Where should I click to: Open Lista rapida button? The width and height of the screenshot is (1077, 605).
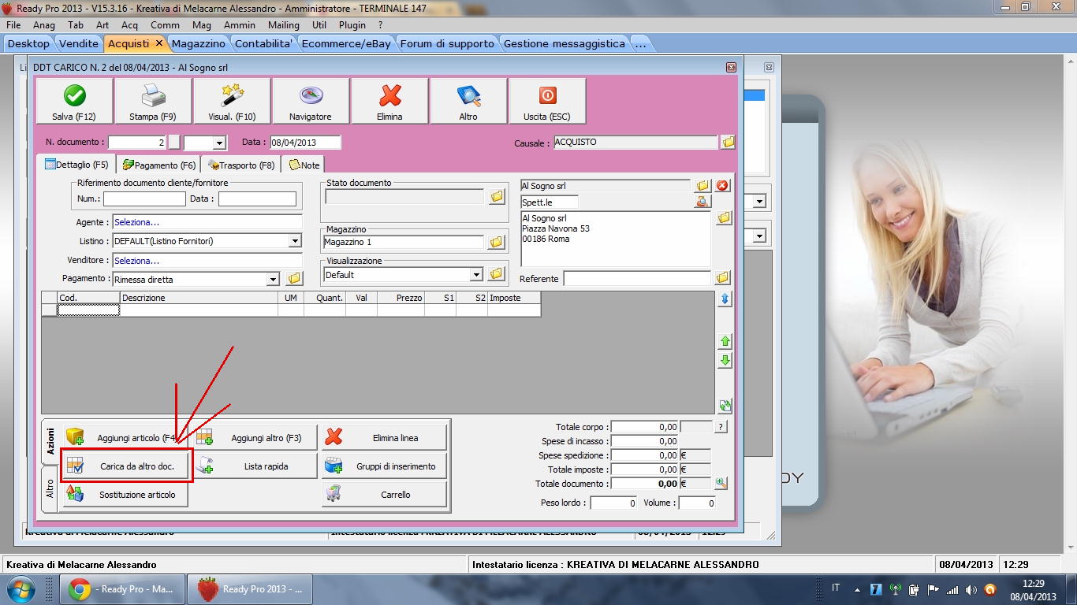[x=255, y=466]
